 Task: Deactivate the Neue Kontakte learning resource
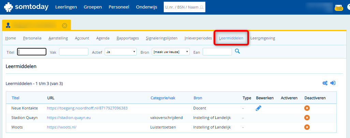(x=307, y=108)
